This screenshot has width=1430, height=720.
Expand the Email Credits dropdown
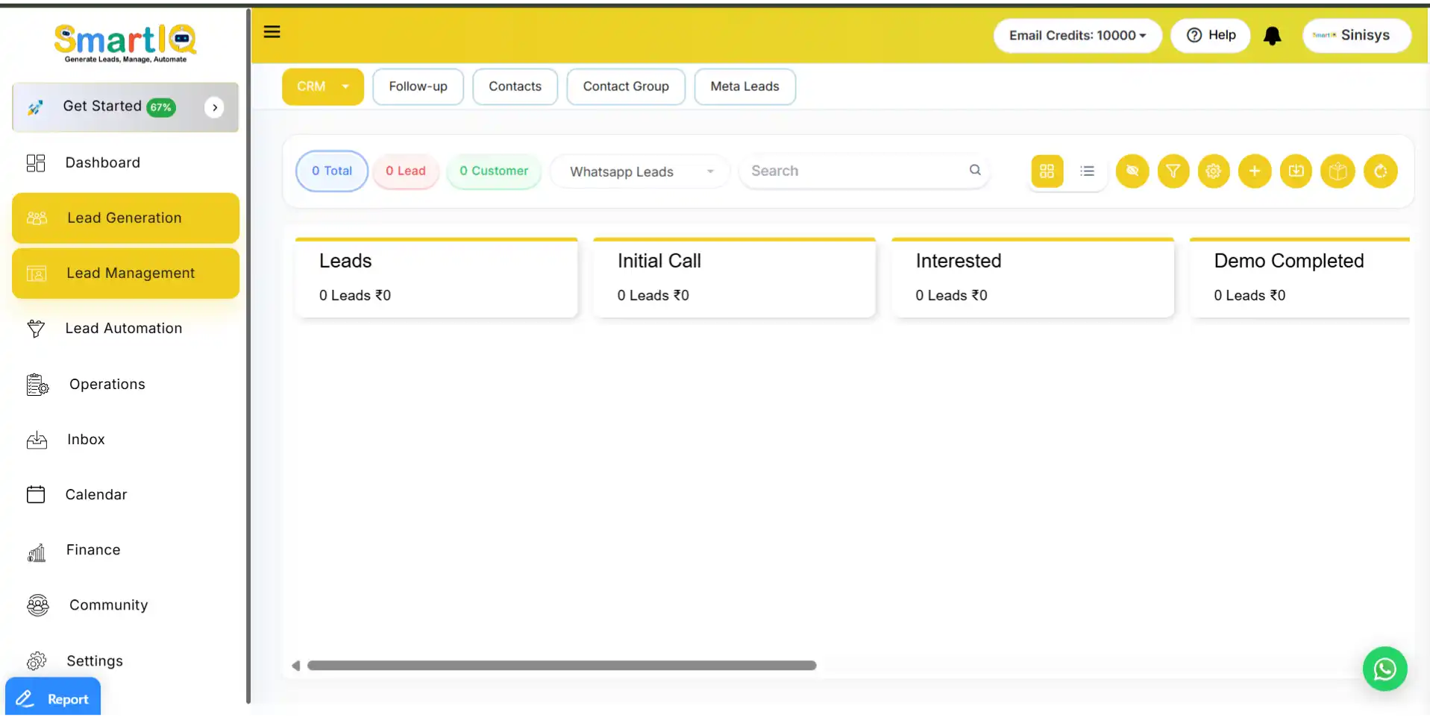[1076, 36]
